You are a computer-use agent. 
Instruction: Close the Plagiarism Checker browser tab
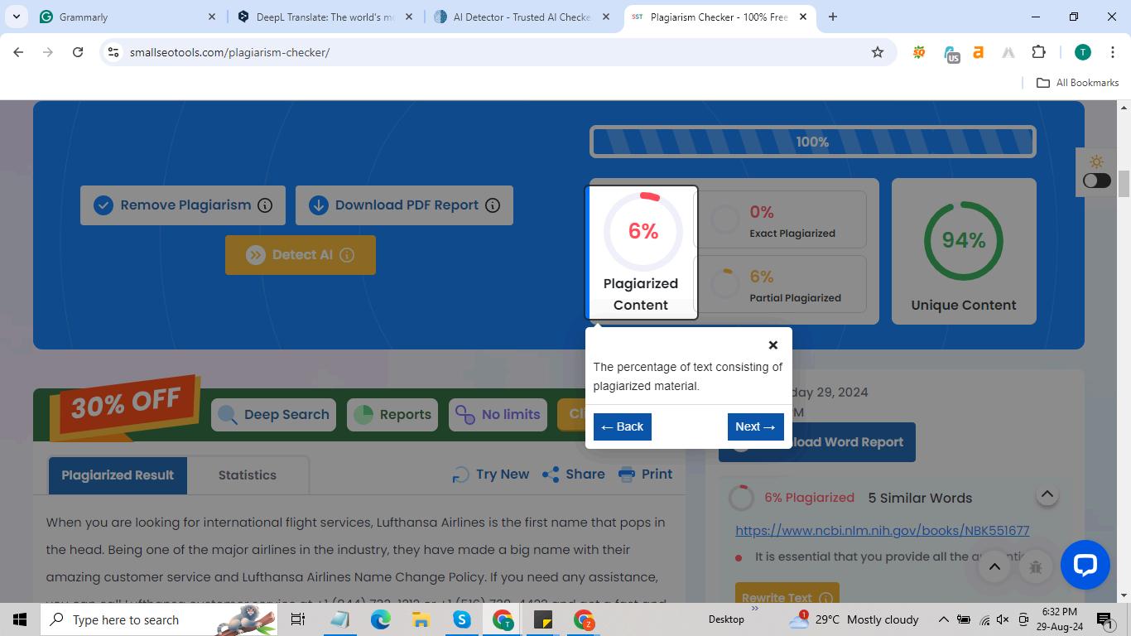(802, 17)
